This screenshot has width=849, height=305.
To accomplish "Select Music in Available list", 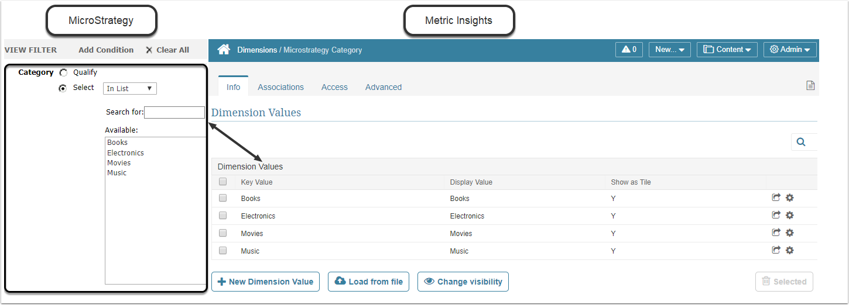I will pos(117,173).
